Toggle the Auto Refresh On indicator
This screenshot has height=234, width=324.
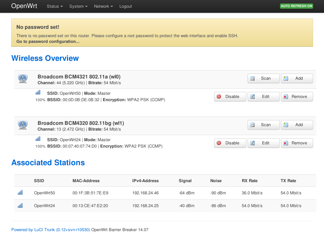click(x=296, y=6)
